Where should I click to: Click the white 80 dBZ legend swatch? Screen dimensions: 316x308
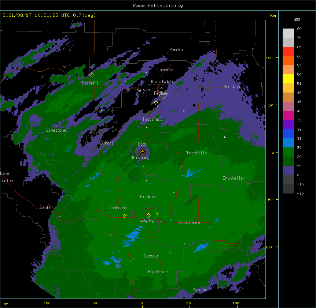(x=288, y=33)
